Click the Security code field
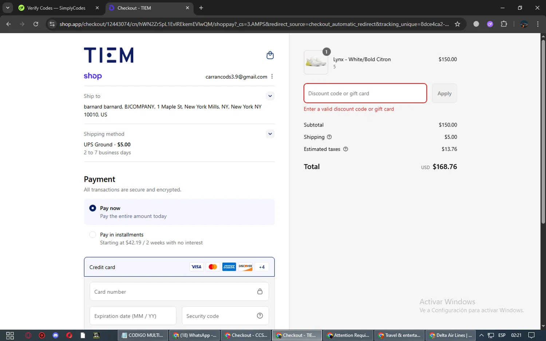 [225, 316]
